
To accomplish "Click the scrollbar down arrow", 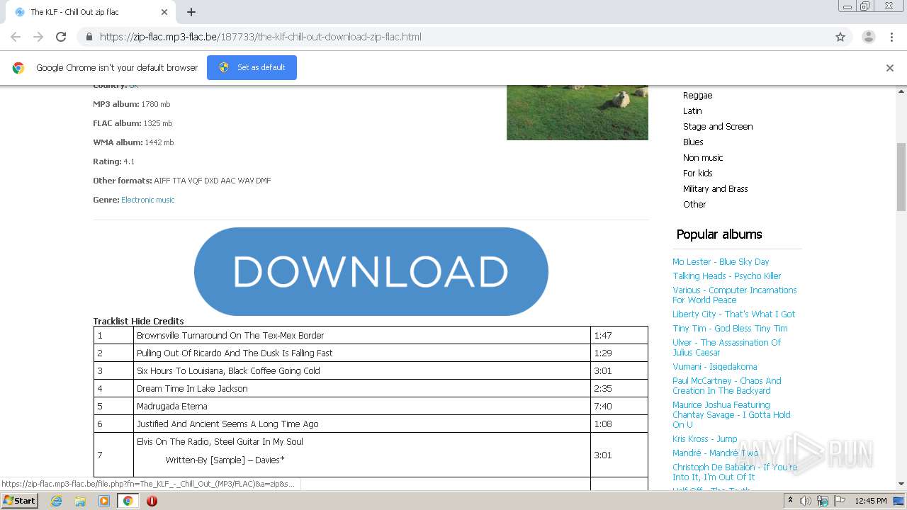I will (x=901, y=484).
